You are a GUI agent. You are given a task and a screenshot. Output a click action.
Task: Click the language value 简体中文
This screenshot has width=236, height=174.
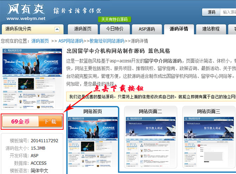(x=39, y=171)
